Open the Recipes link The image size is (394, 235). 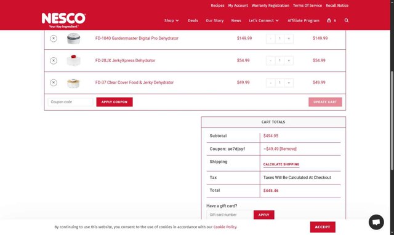tap(217, 6)
